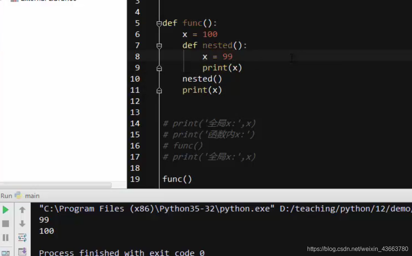Click the Python icon beside main in Run bar
Screen dimensions: 412x256
[18, 195]
